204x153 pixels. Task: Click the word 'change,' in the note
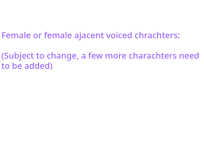[62, 56]
